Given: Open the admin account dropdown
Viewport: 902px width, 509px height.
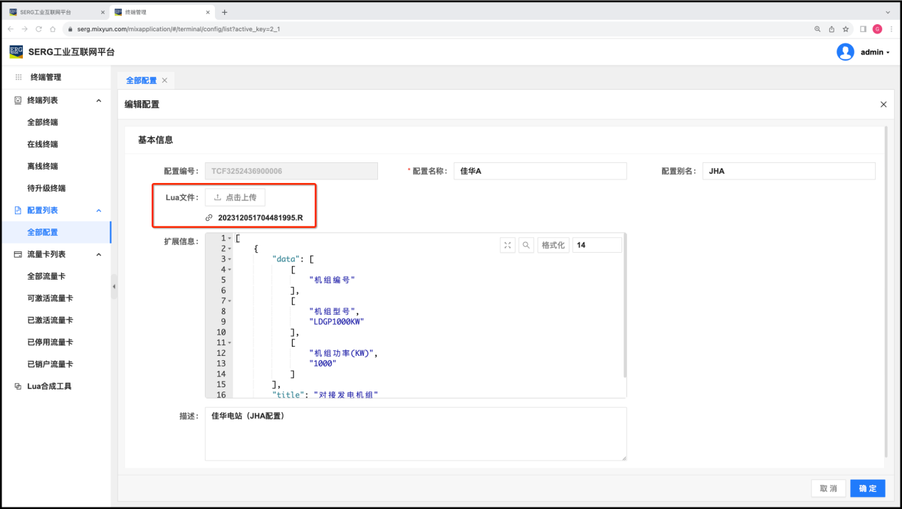Looking at the screenshot, I should coord(875,52).
